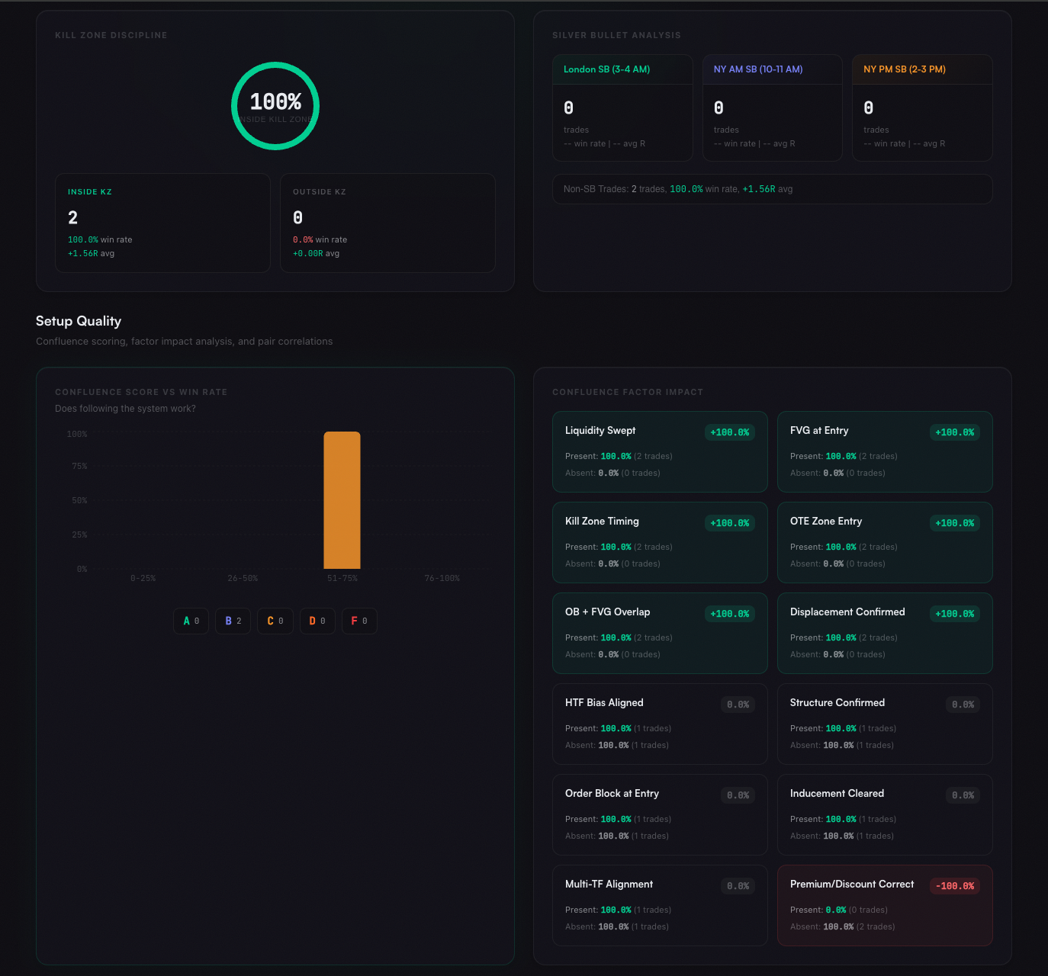Select the Kill Zone Timing factor card
The width and height of the screenshot is (1048, 976).
point(659,542)
